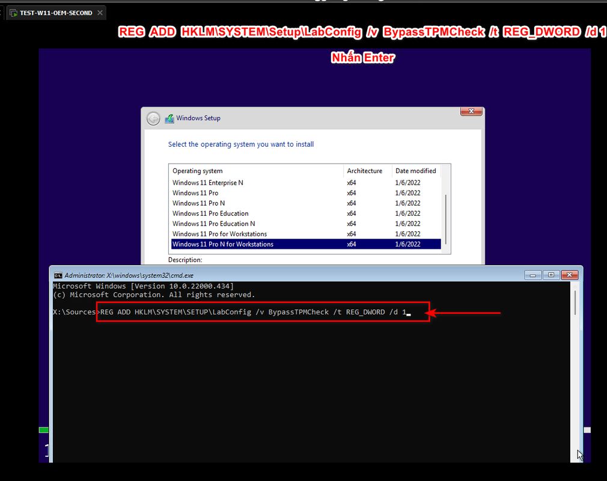Select Windows 11 Enterprise N
This screenshot has height=481, width=607.
tap(306, 183)
